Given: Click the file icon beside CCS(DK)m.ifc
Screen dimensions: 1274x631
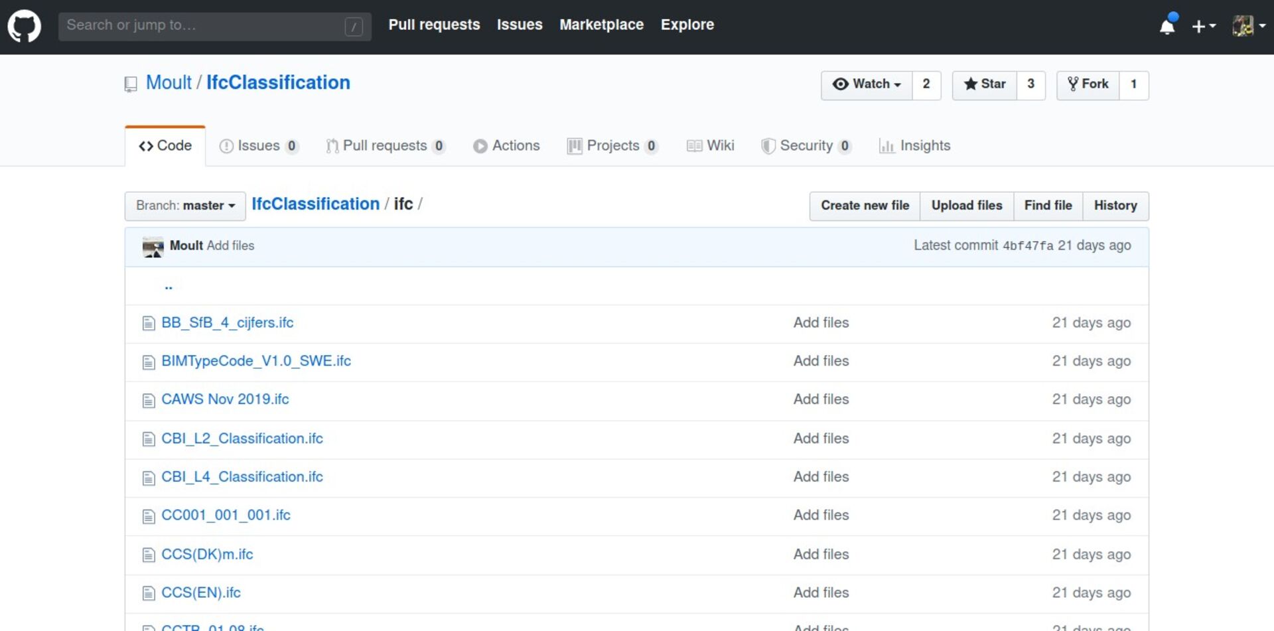Looking at the screenshot, I should pyautogui.click(x=149, y=555).
